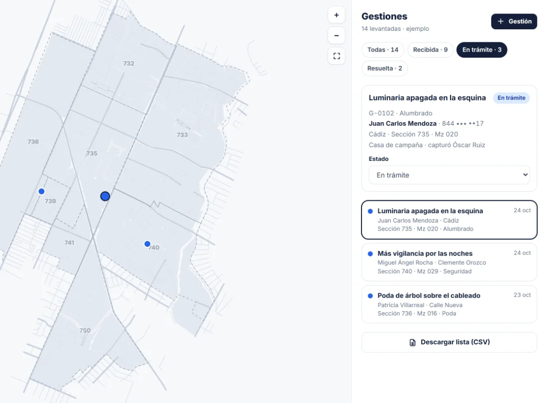Select the blue map marker in section 739
Screen dimensions: 547x403
[41, 191]
